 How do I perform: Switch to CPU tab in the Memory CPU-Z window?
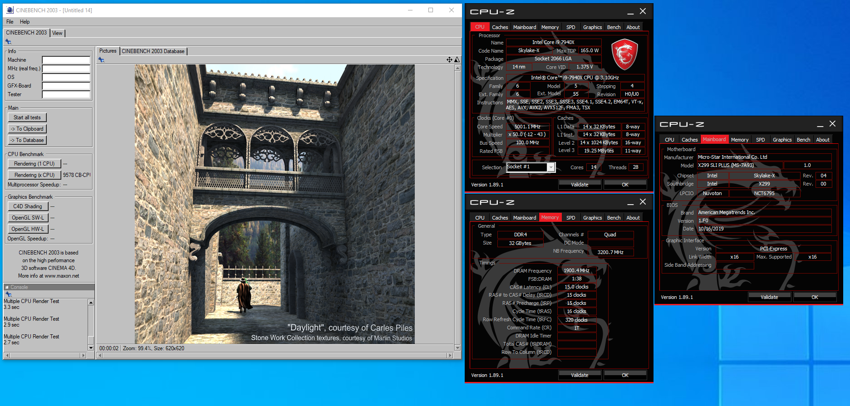point(480,218)
